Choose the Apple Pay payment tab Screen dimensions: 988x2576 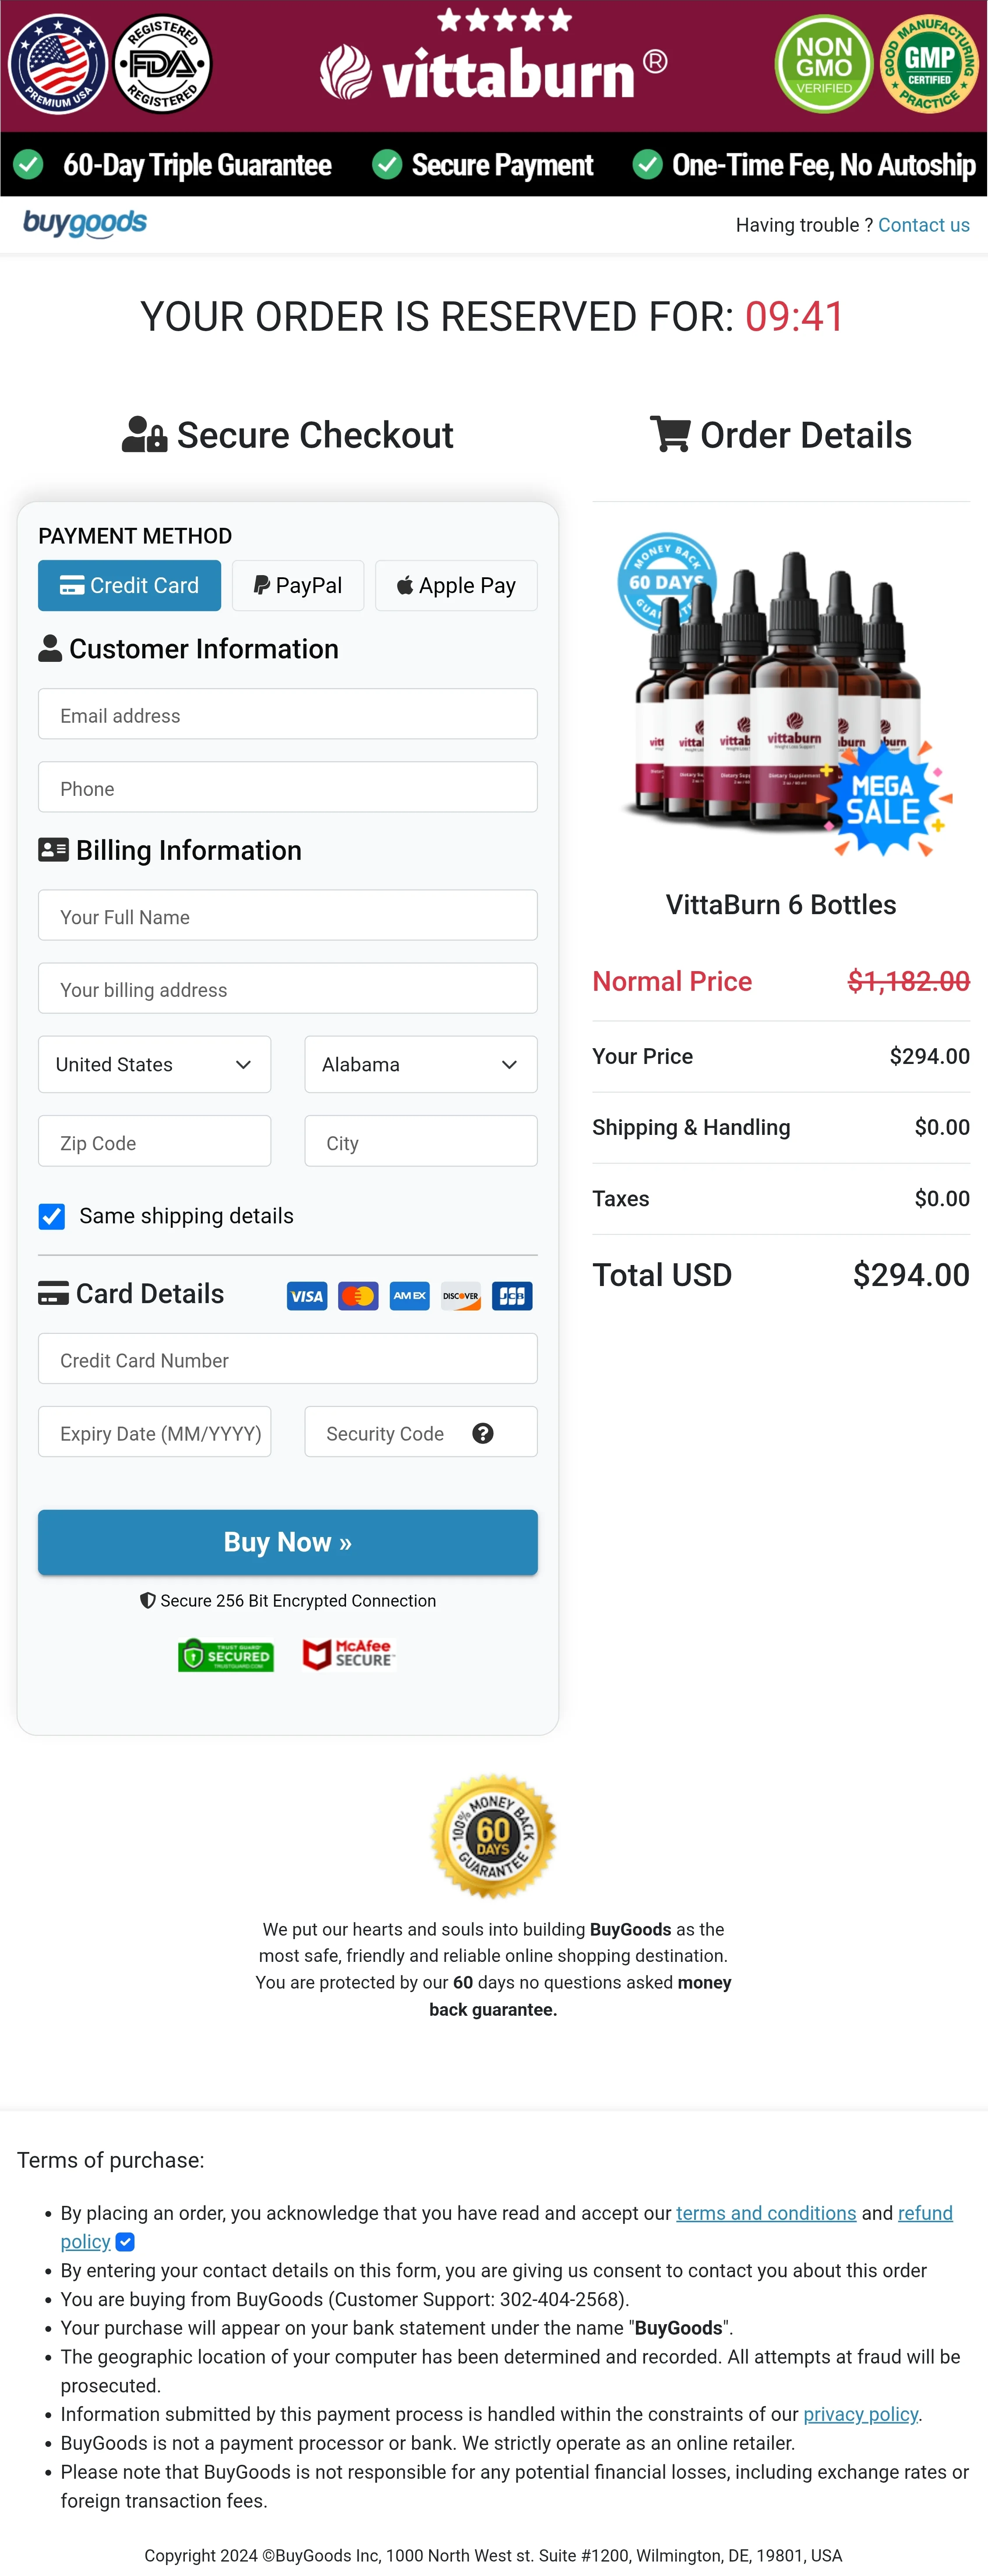click(x=456, y=585)
